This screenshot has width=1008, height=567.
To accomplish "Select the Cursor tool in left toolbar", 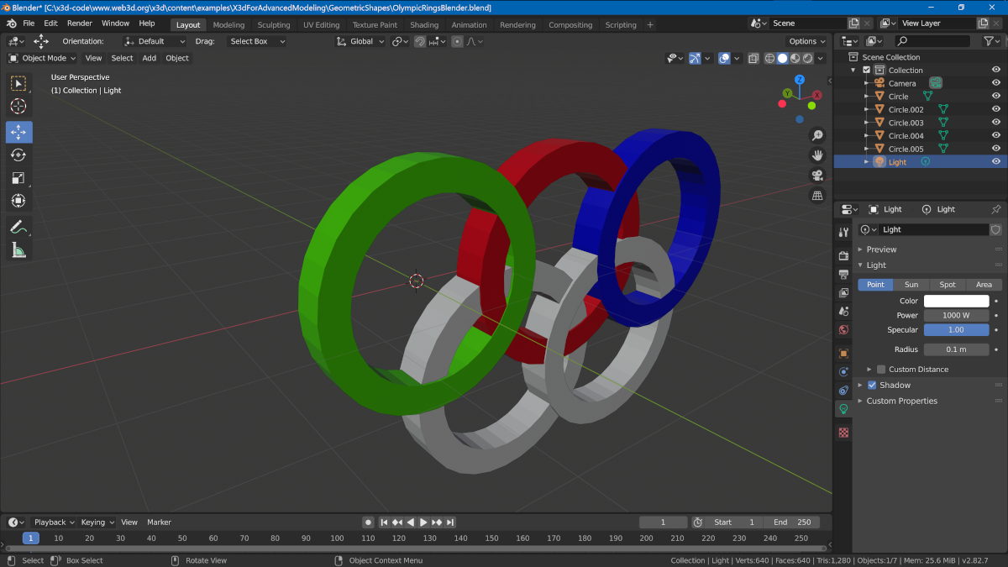I will (18, 107).
